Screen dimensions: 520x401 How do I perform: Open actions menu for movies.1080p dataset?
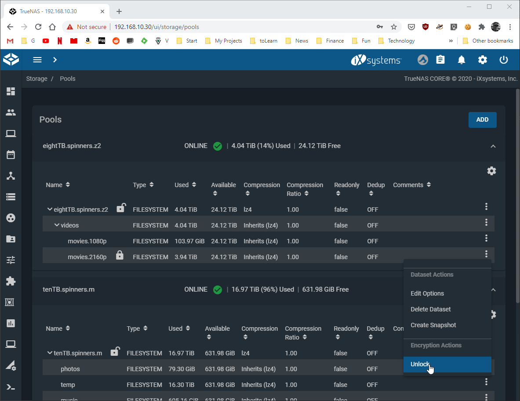pyautogui.click(x=486, y=238)
